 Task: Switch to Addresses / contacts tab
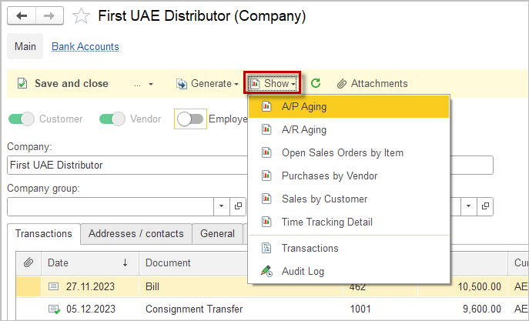136,233
